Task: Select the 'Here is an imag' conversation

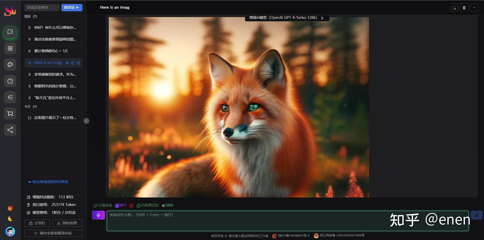Action: pos(48,63)
